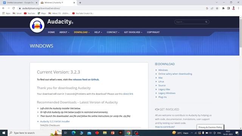This screenshot has height=136, width=242.
Task: Go back with browser back arrow
Action: [x=3, y=8]
